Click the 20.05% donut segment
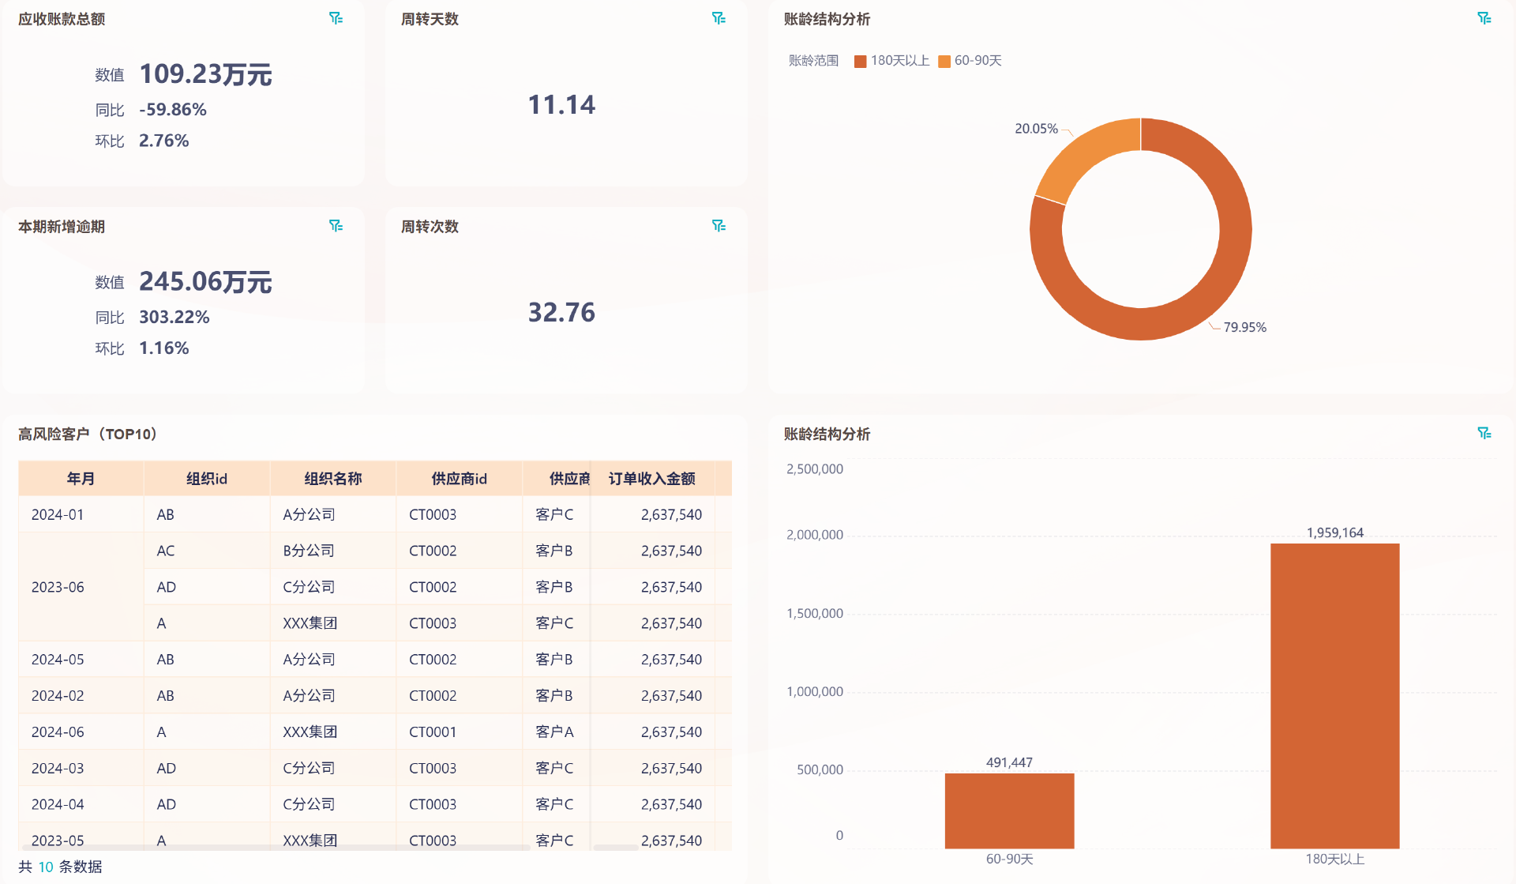1516x884 pixels. pyautogui.click(x=1086, y=152)
